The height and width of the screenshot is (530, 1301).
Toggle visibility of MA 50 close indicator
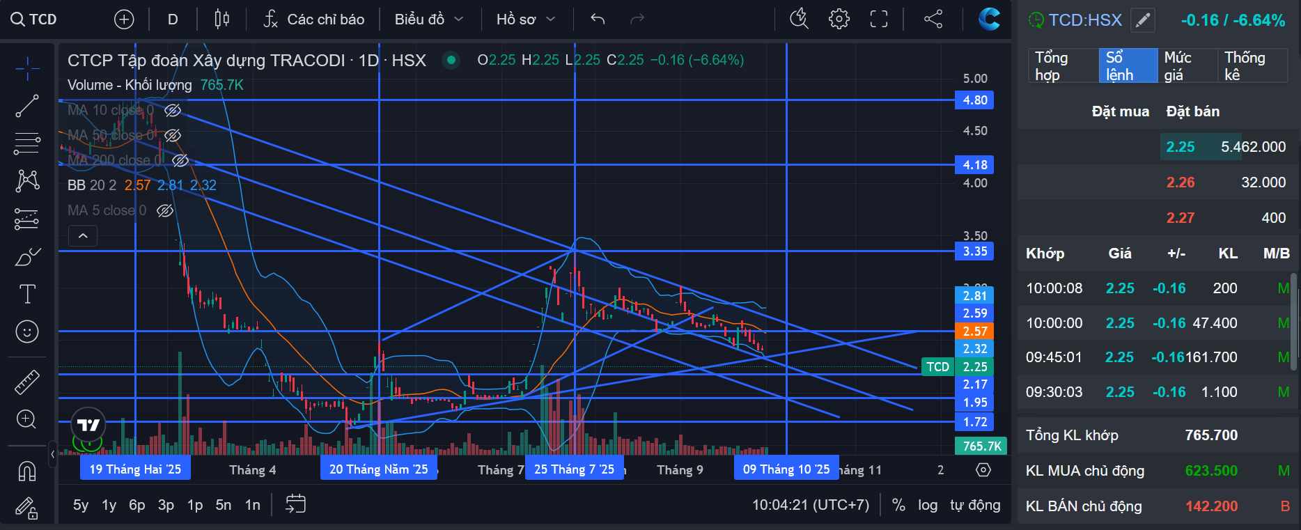pos(172,135)
